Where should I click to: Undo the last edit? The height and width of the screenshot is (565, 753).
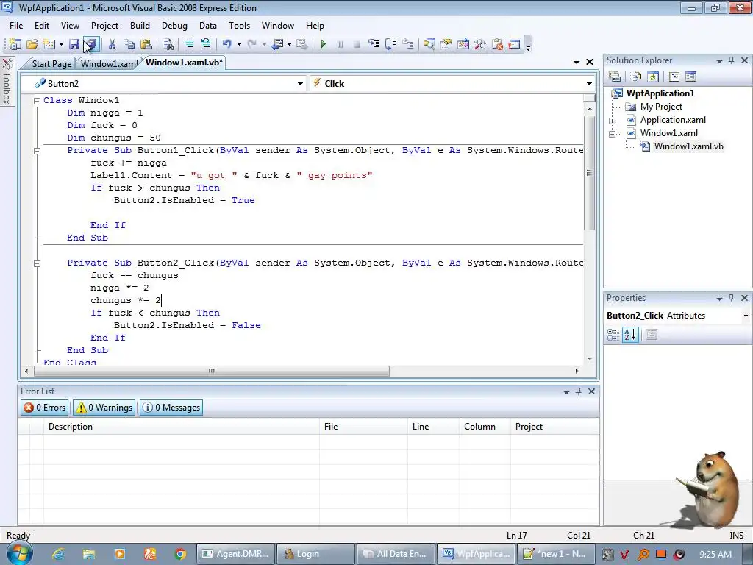(x=226, y=44)
